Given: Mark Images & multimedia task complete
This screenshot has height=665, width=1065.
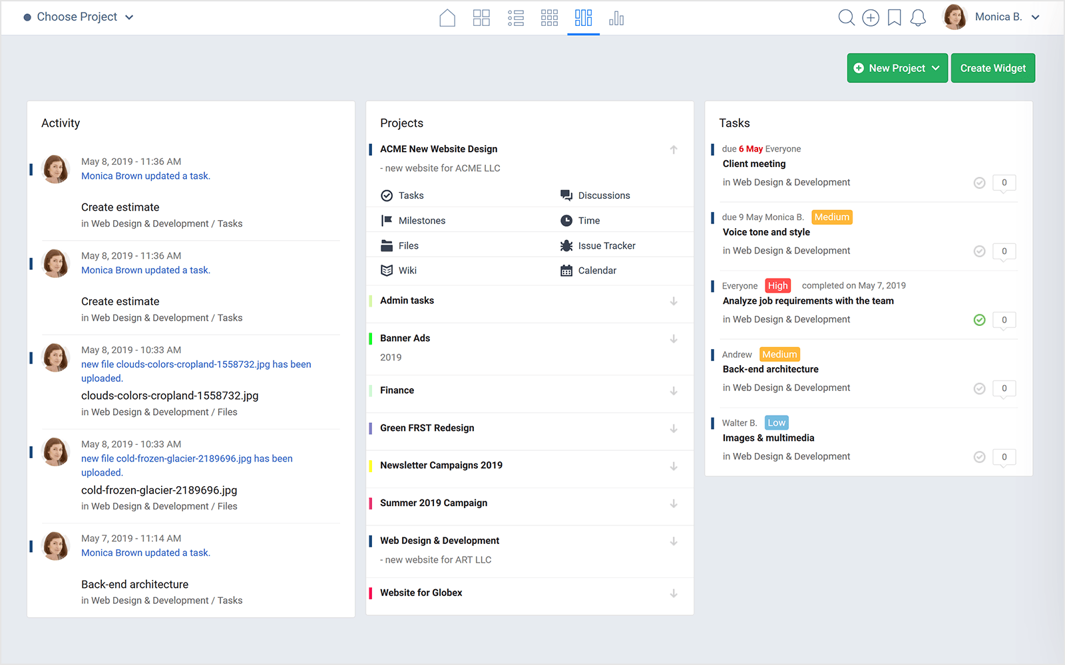Looking at the screenshot, I should pos(979,457).
